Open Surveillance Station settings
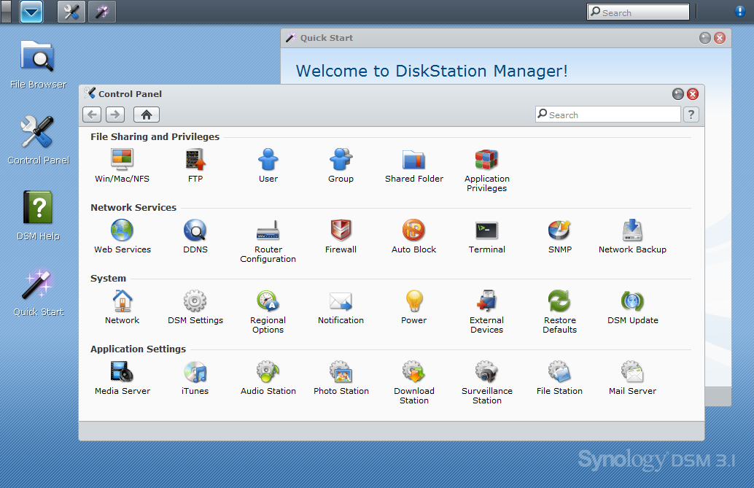754x488 pixels. coord(486,383)
